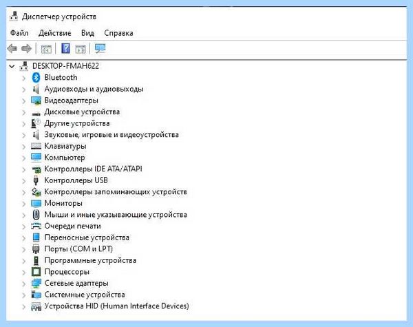The width and height of the screenshot is (413, 327).
Task: Expand the Сетевые адаптеры node
Action: [x=23, y=284]
